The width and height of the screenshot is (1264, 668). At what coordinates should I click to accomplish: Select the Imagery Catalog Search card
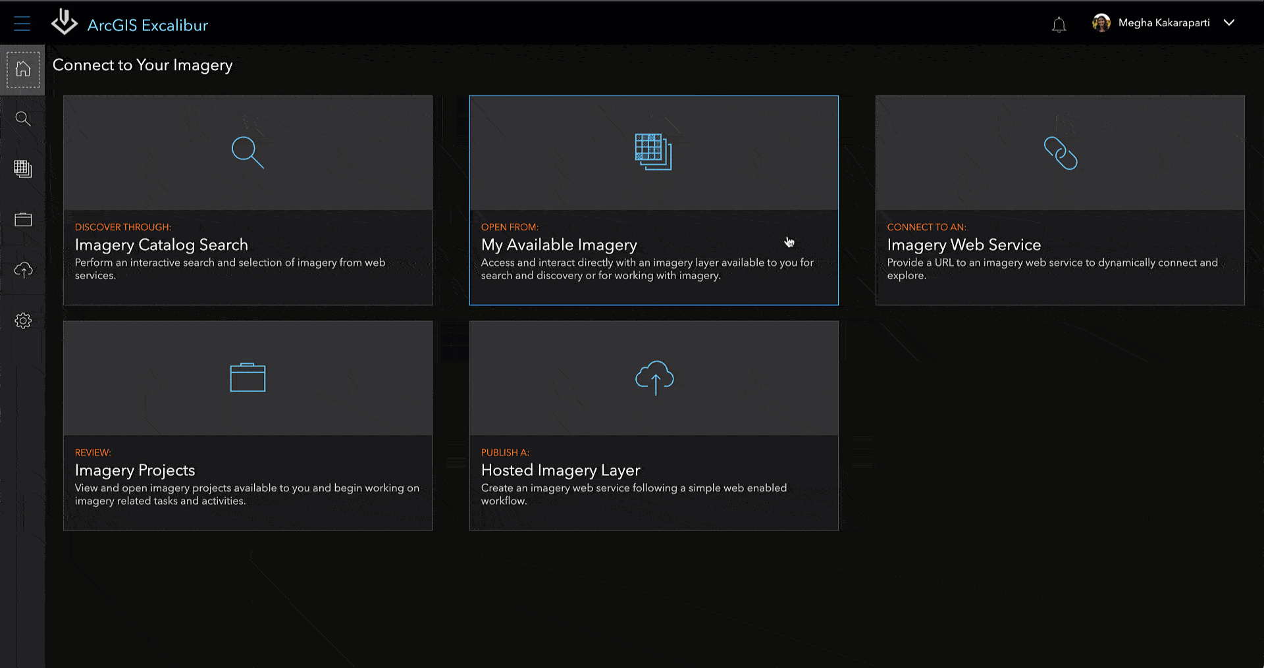(x=248, y=201)
